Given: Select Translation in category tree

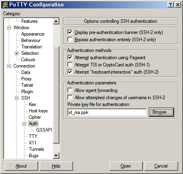Looking at the screenshot, I should 32,47.
